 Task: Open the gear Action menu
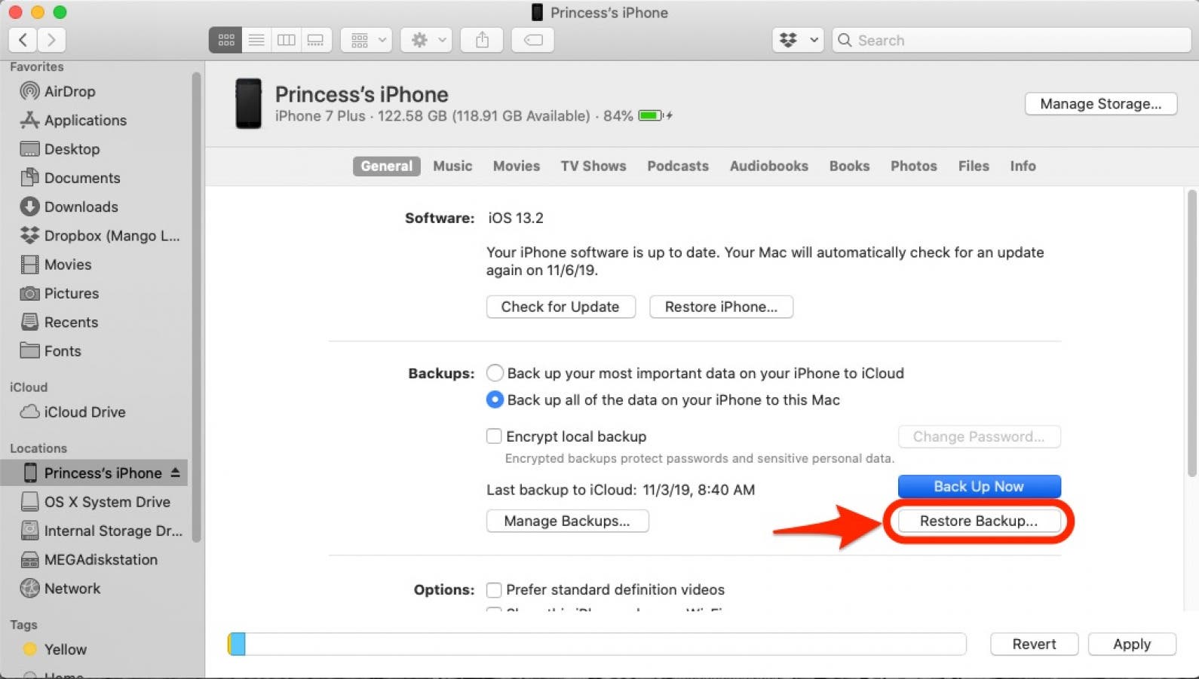(x=426, y=40)
